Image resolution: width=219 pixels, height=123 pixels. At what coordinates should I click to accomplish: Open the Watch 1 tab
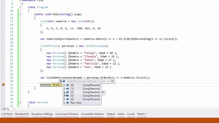[142, 114]
